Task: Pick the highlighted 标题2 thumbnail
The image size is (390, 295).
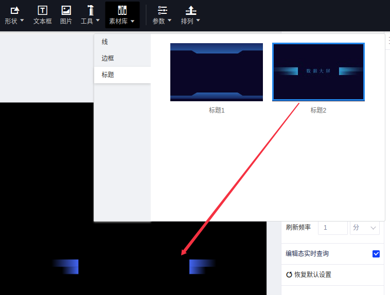Action: click(x=318, y=72)
